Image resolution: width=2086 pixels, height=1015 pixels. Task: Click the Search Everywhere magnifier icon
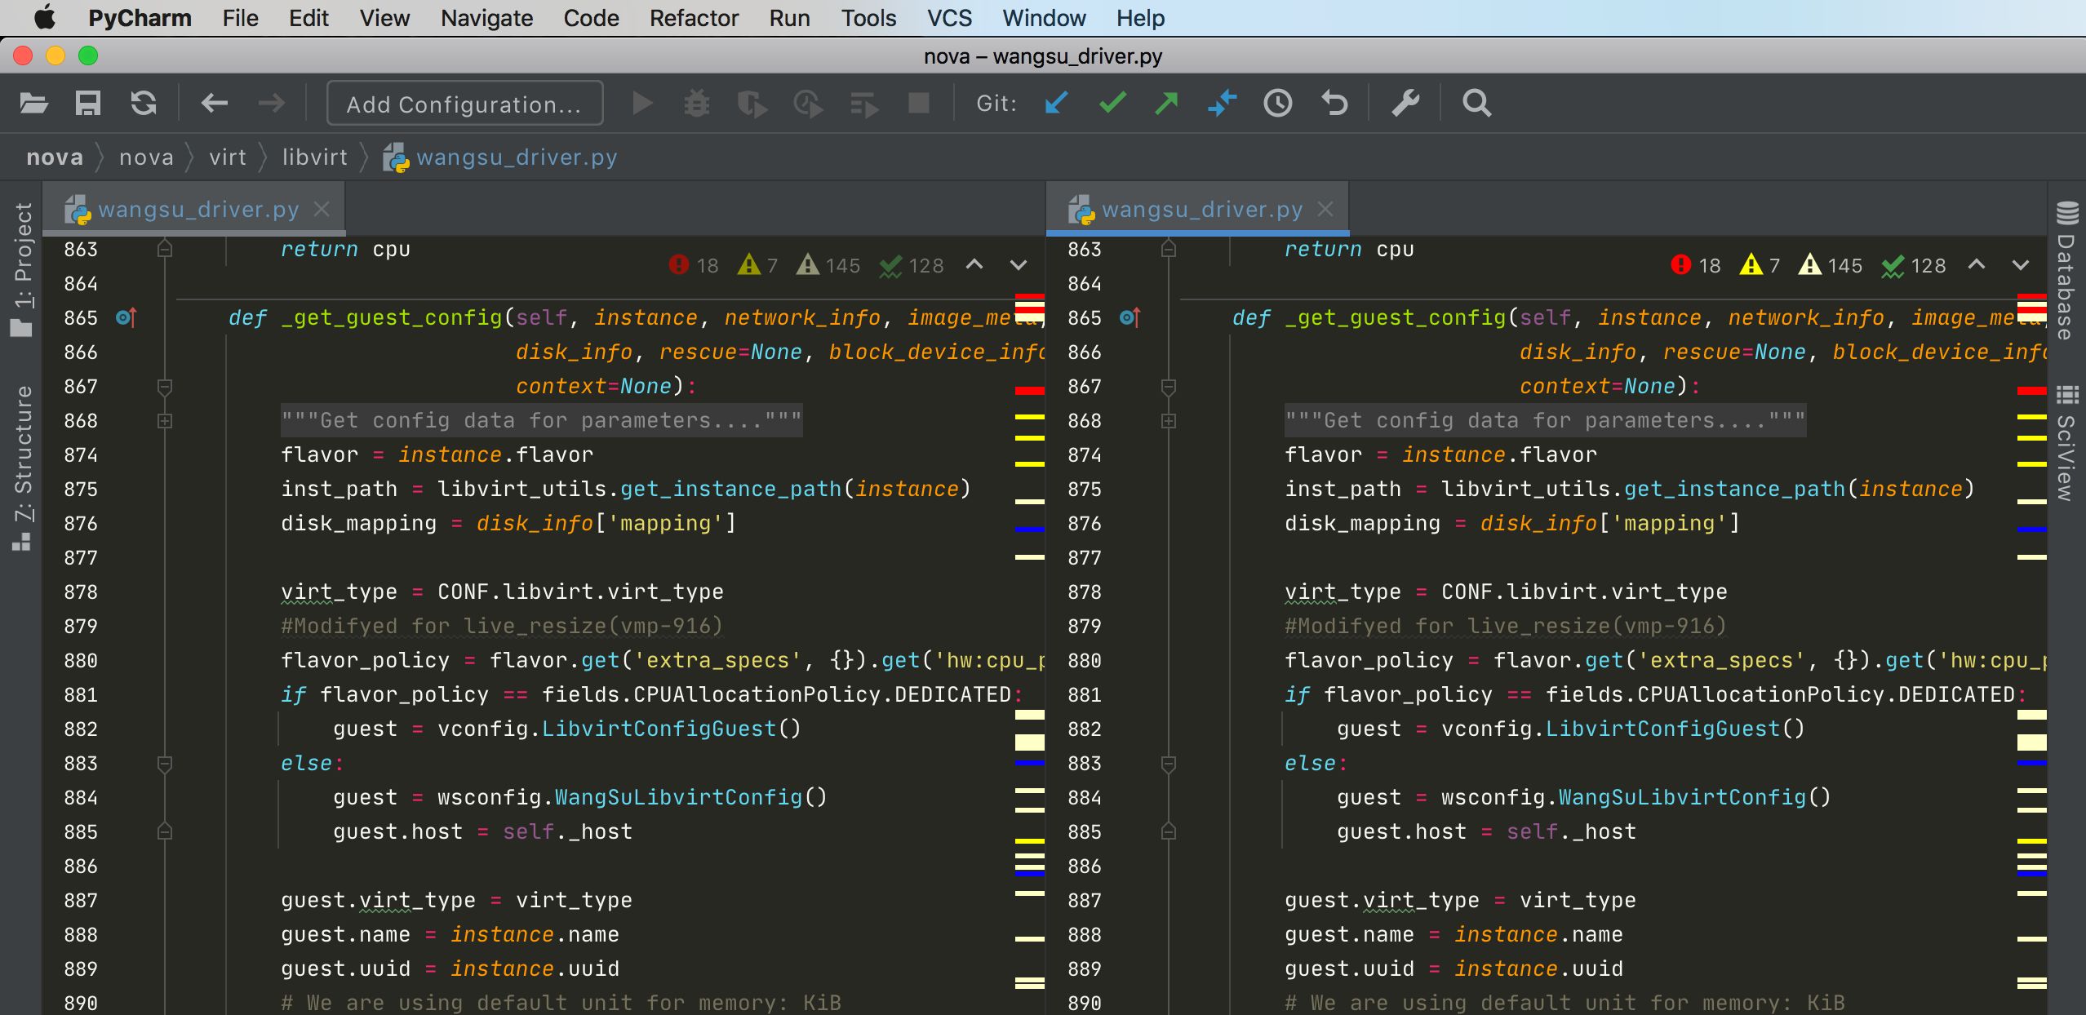pyautogui.click(x=1476, y=104)
